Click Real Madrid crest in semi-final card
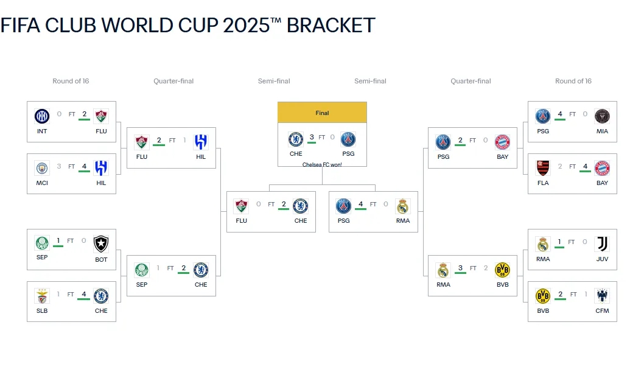This screenshot has width=644, height=392. click(x=403, y=206)
